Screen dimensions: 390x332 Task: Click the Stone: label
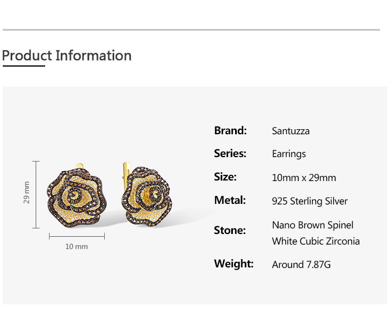230,230
